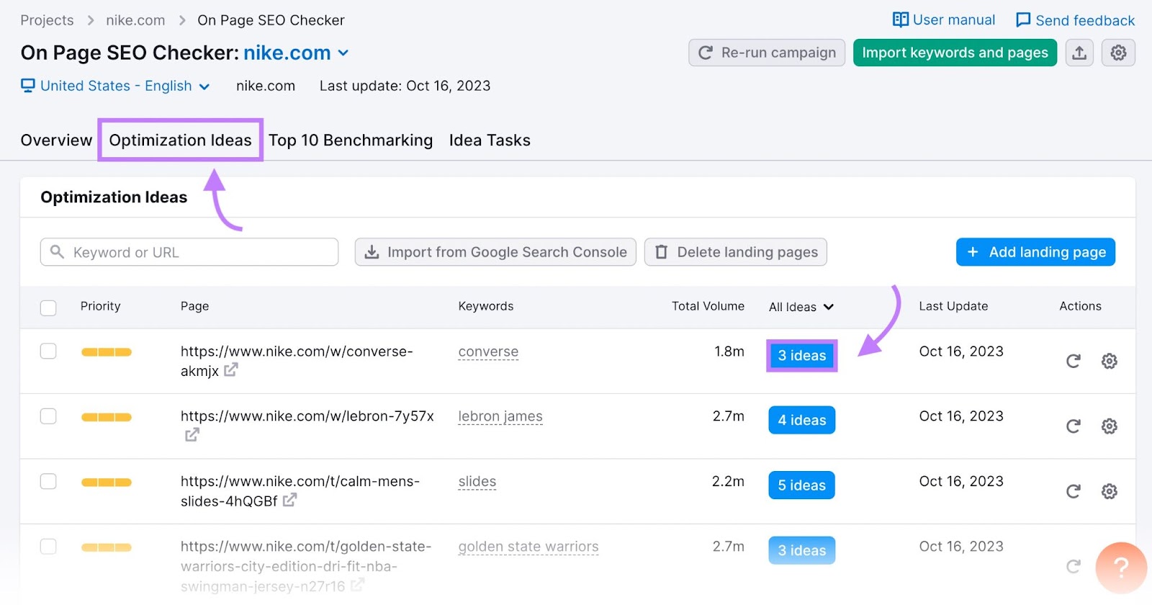Expand the nike.com project dropdown chevron
The height and width of the screenshot is (605, 1152).
(343, 53)
